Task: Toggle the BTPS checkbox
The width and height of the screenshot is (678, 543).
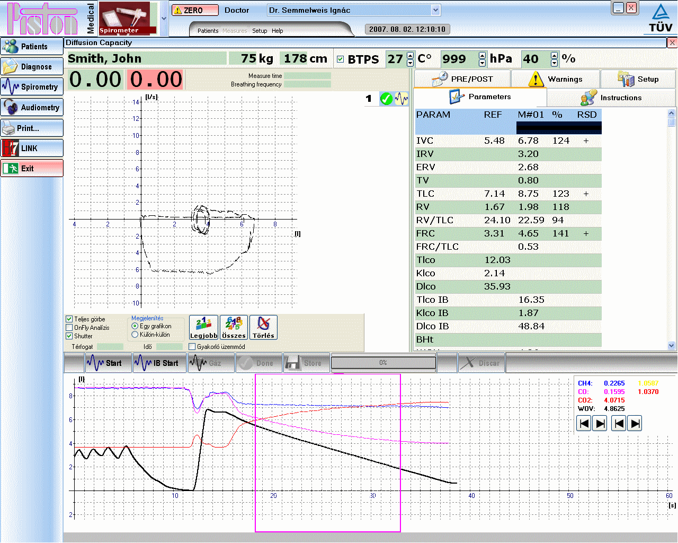Action: click(341, 59)
